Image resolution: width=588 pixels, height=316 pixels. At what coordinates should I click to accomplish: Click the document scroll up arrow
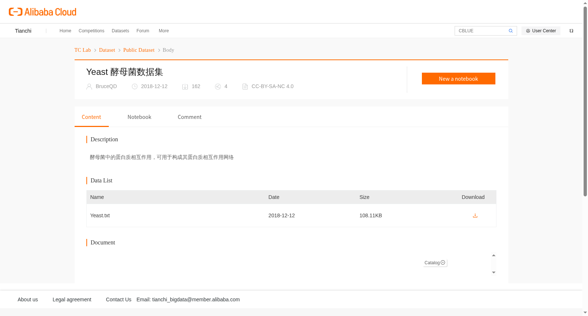(x=494, y=255)
